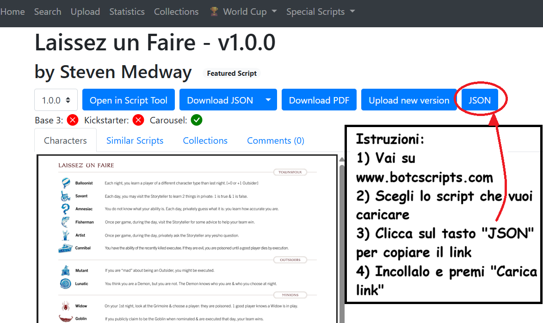Open the Statistics menu item
Image resolution: width=543 pixels, height=323 pixels.
pyautogui.click(x=127, y=12)
